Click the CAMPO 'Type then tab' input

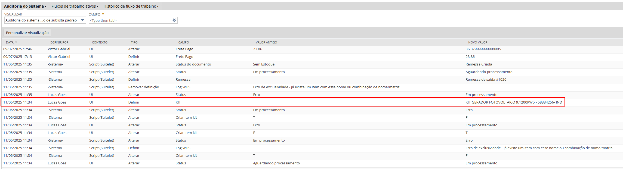click(130, 20)
